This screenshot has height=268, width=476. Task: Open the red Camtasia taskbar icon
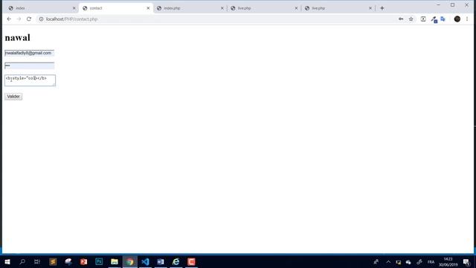point(191,261)
